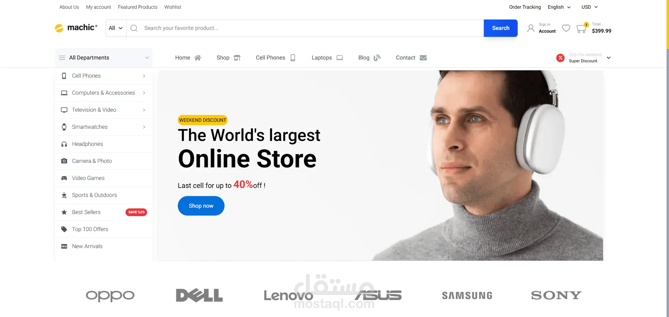The width and height of the screenshot is (669, 317).
Task: Click the headphones icon in department list
Action: coord(64,144)
